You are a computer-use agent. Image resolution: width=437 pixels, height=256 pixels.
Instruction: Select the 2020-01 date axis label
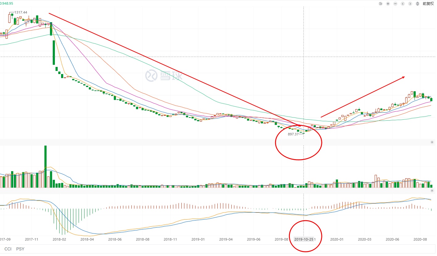(x=337, y=239)
